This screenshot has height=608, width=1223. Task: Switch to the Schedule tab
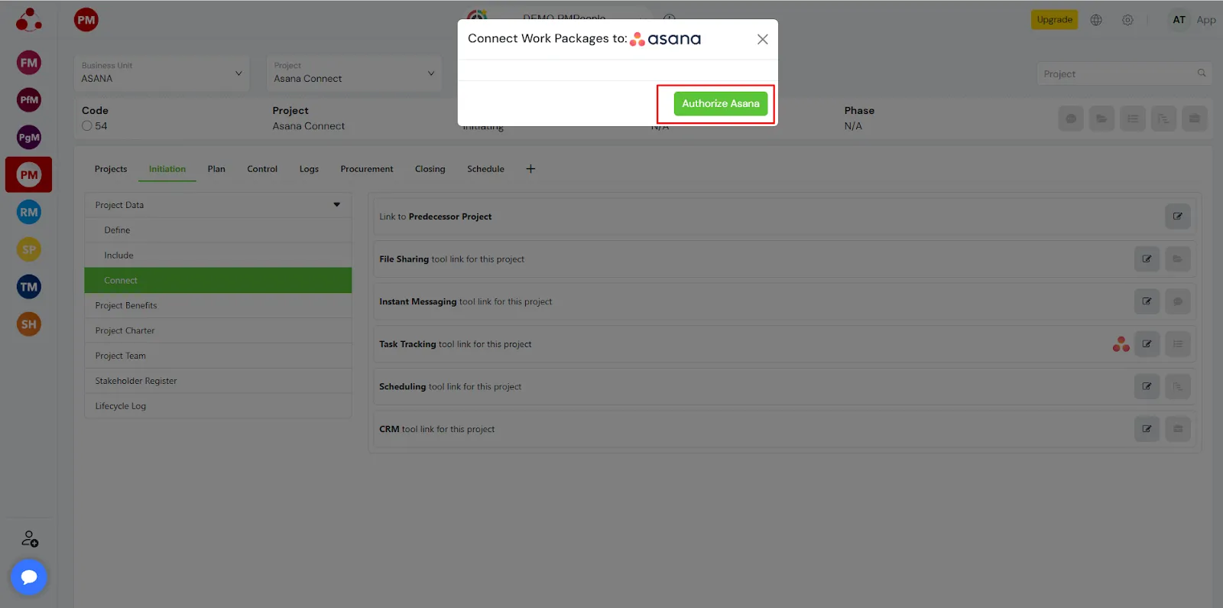click(x=485, y=169)
